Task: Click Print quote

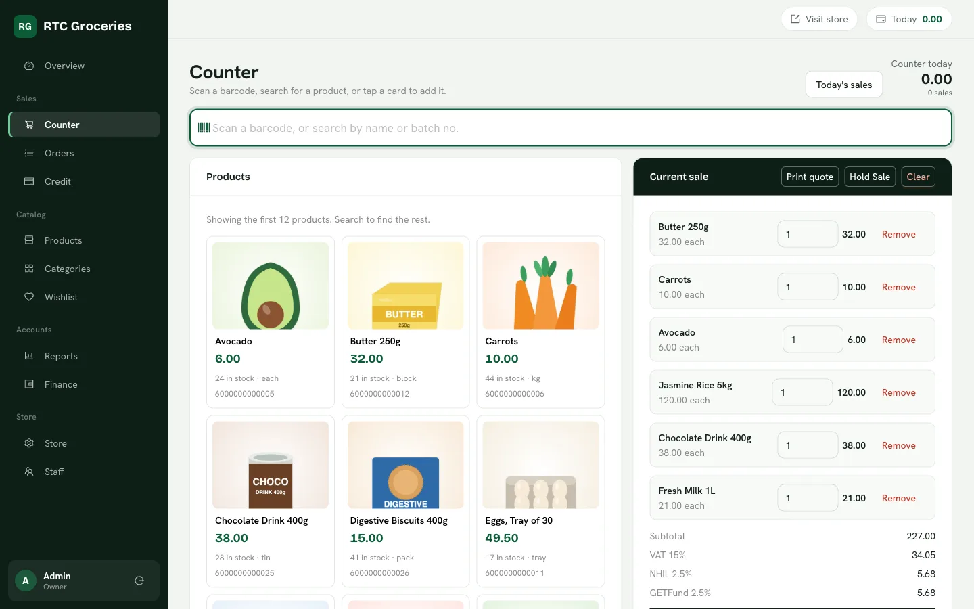Action: click(810, 177)
